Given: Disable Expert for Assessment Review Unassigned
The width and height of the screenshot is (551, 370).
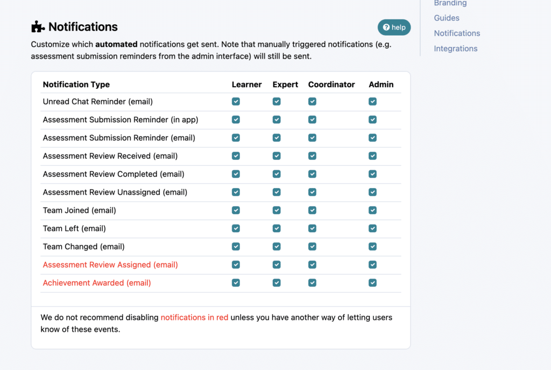Looking at the screenshot, I should coord(277,192).
